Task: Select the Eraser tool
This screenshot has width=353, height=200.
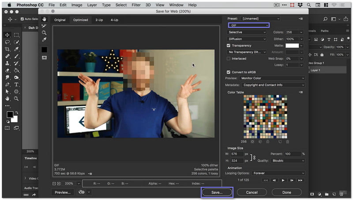Action: point(7,70)
